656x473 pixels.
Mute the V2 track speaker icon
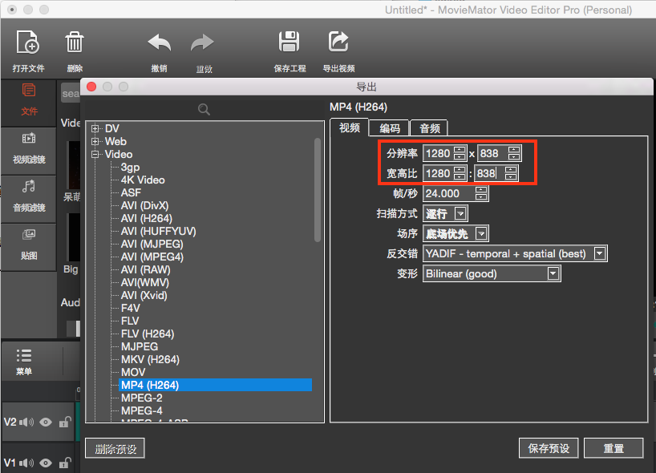26,422
